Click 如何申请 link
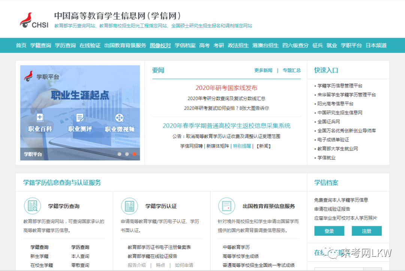 click(184, 265)
